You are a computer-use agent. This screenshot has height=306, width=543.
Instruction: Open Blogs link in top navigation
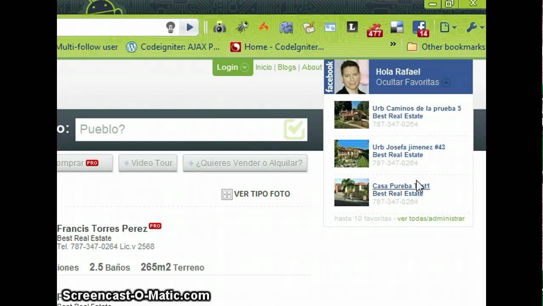287,67
